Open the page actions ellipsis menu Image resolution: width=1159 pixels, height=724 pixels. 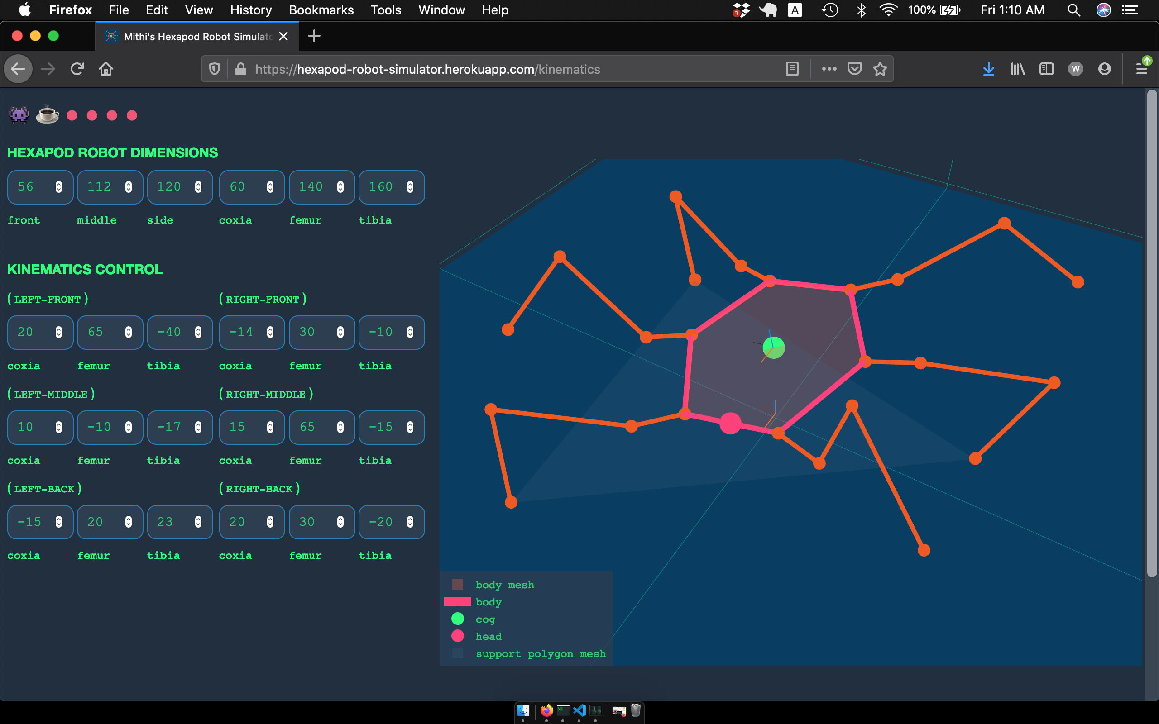829,69
